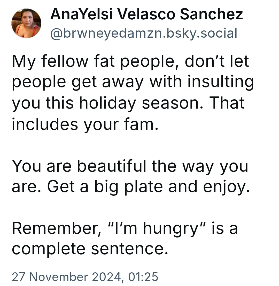Screen dimensions: 279x286
Task: Click the word "insulting" in the post
Action: (221, 82)
